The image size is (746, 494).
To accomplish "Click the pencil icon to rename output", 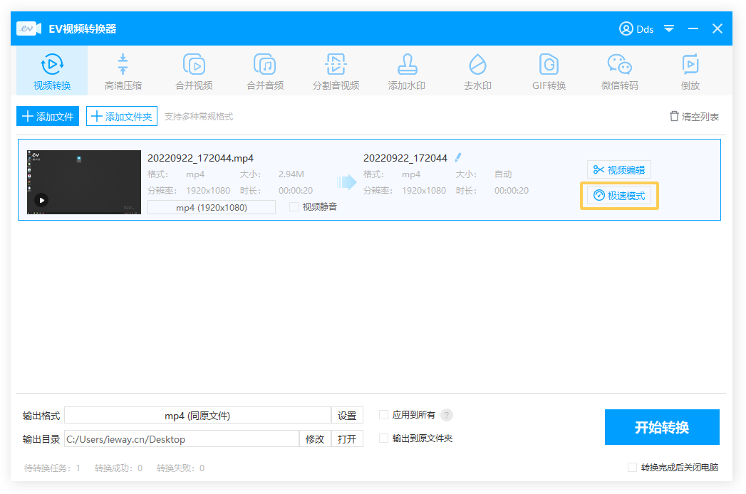I will [458, 157].
